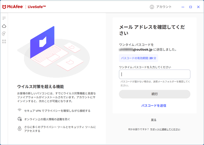Go to the Home icon in sidebar

(4, 26)
